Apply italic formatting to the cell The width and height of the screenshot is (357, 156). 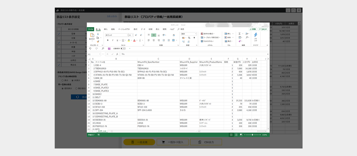click(x=112, y=40)
